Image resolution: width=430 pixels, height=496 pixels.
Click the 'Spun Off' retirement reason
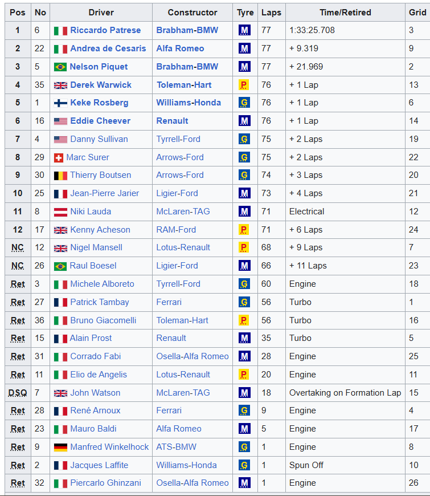pos(306,465)
